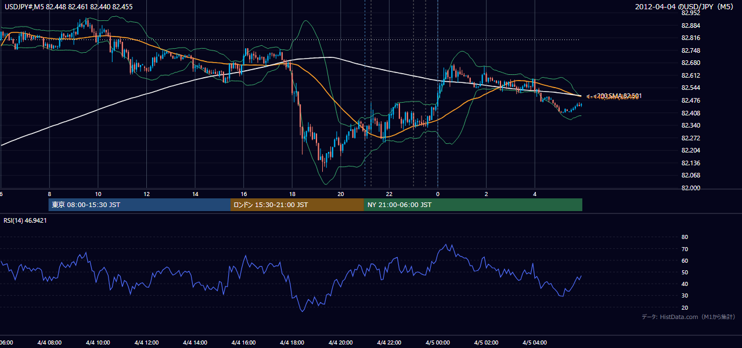The image size is (742, 348).
Task: Click the 4/4 14:00 time axis label
Action: [x=195, y=342]
